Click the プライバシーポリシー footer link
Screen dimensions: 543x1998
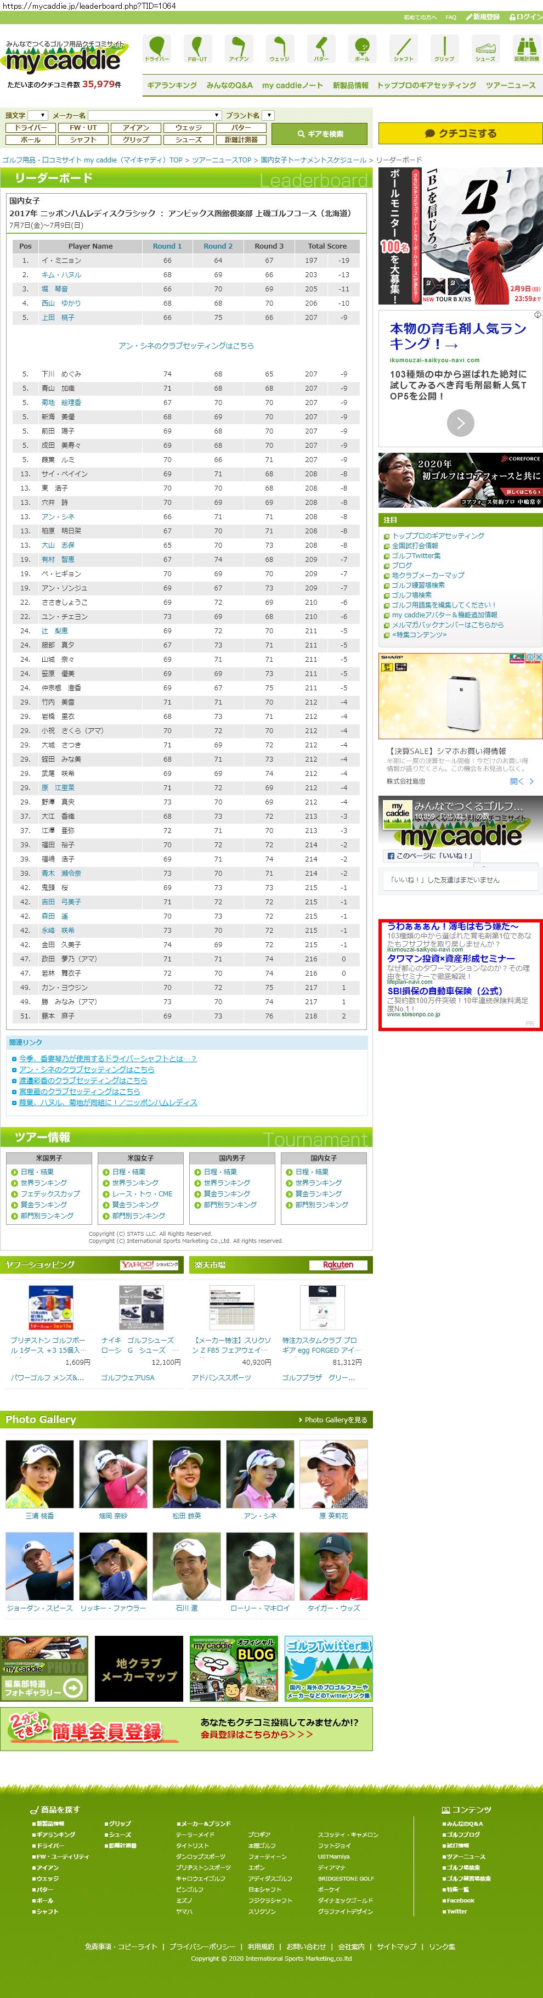click(202, 1947)
